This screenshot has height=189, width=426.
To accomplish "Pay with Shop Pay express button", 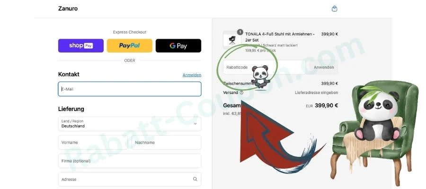I will click(x=80, y=45).
